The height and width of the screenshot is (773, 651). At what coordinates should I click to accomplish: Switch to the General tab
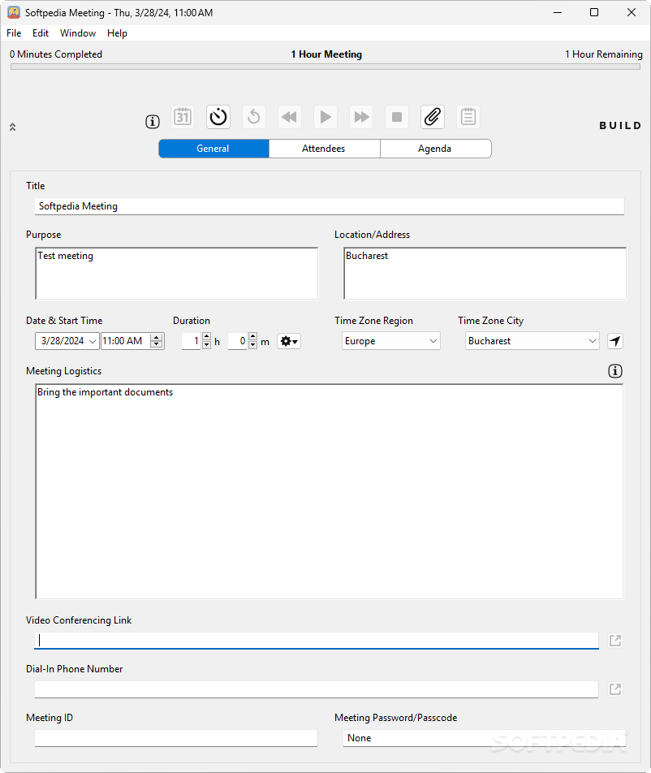coord(213,149)
